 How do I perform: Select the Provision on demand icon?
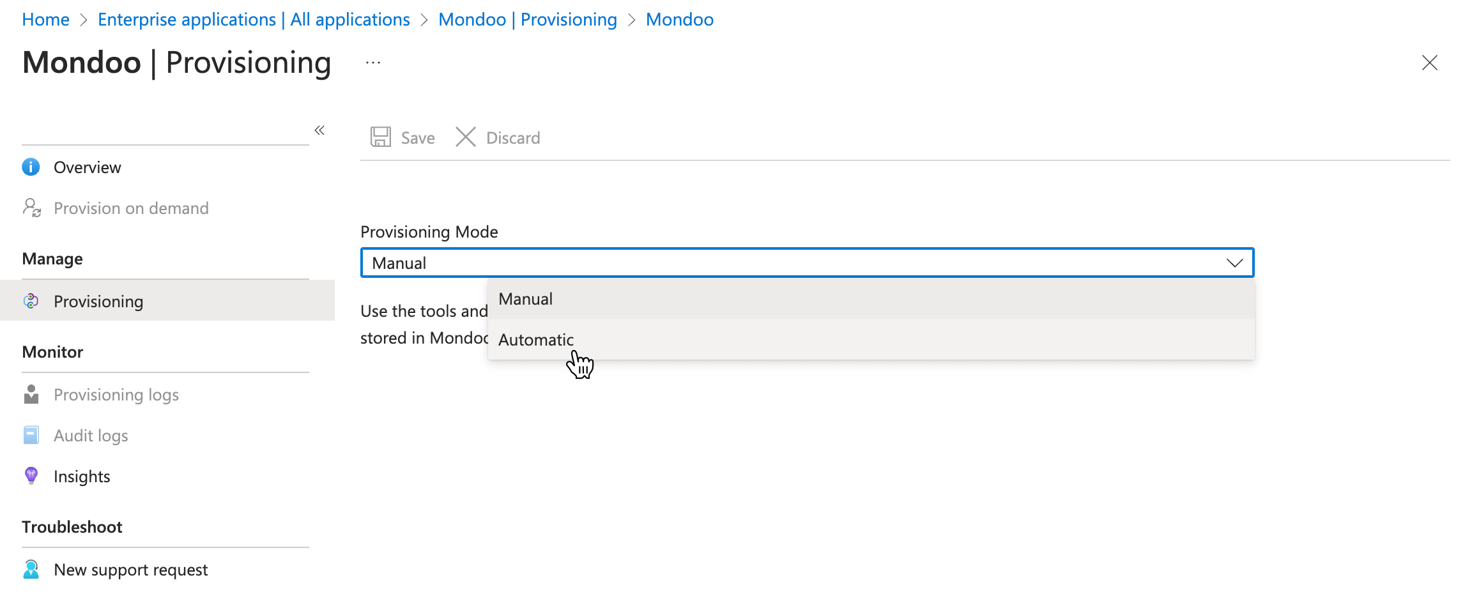tap(30, 208)
